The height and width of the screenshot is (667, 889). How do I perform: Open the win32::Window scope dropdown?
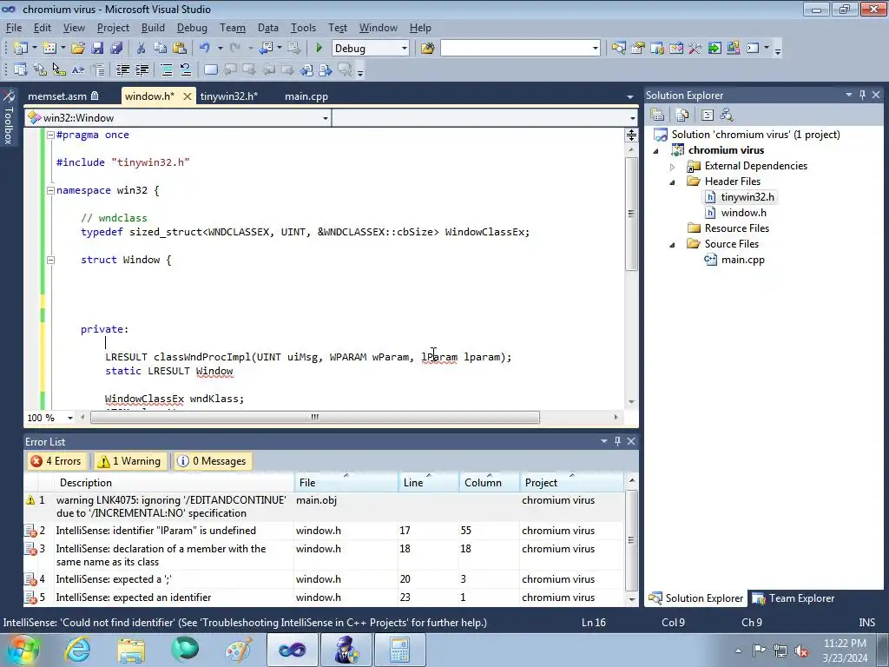pyautogui.click(x=326, y=118)
